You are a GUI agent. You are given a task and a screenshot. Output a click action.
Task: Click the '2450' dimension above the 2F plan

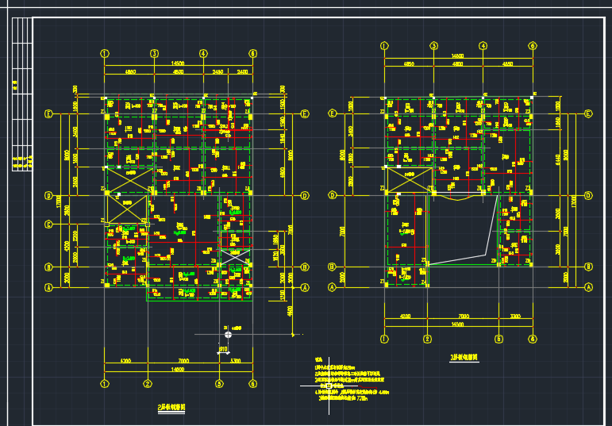click(x=217, y=71)
